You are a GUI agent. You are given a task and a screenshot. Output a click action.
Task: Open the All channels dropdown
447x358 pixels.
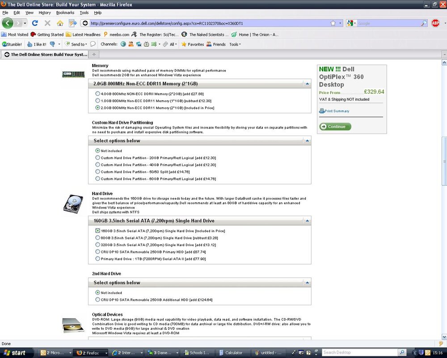[173, 44]
